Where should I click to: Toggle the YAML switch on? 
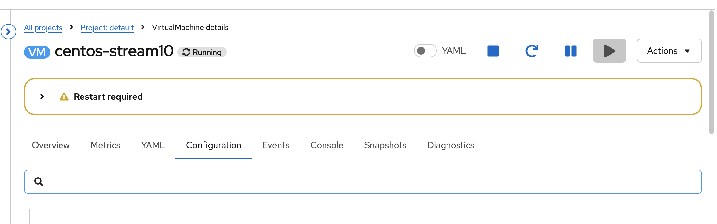coord(425,51)
